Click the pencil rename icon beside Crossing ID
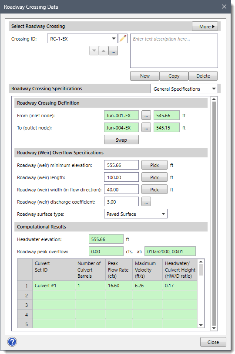This screenshot has height=354, width=235. (x=123, y=38)
